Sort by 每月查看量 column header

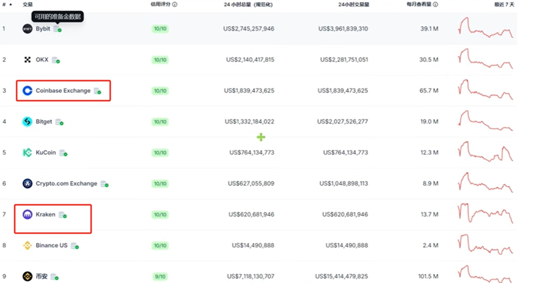[419, 4]
